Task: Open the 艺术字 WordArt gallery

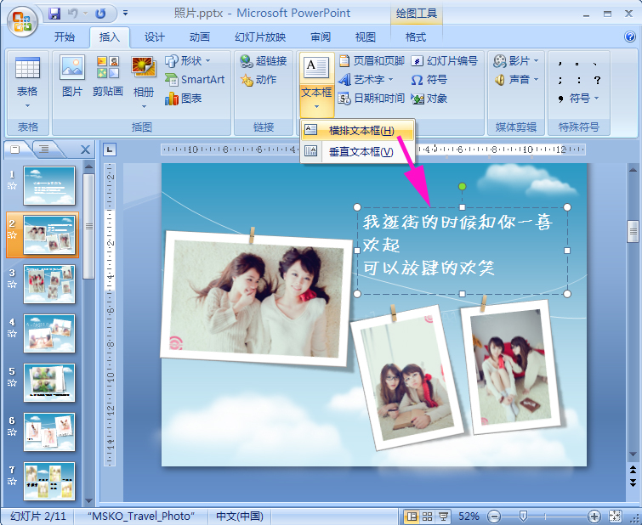Action: click(x=366, y=79)
